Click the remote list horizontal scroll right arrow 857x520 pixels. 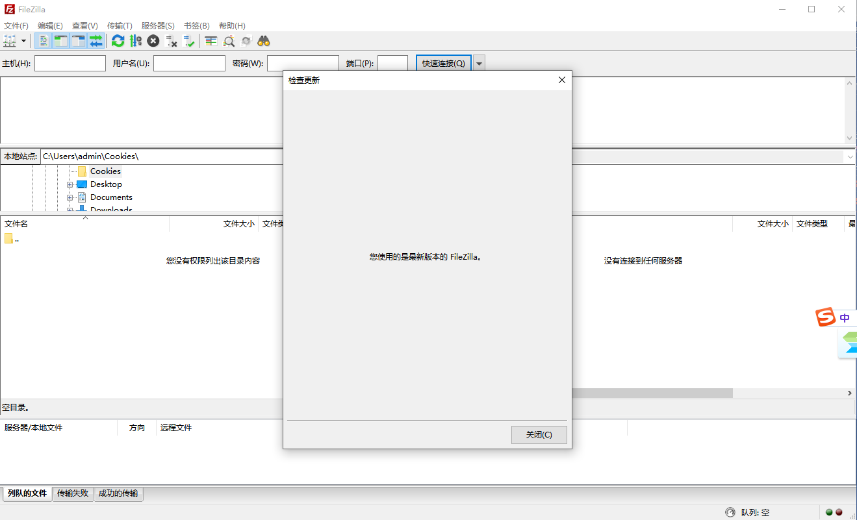(850, 393)
